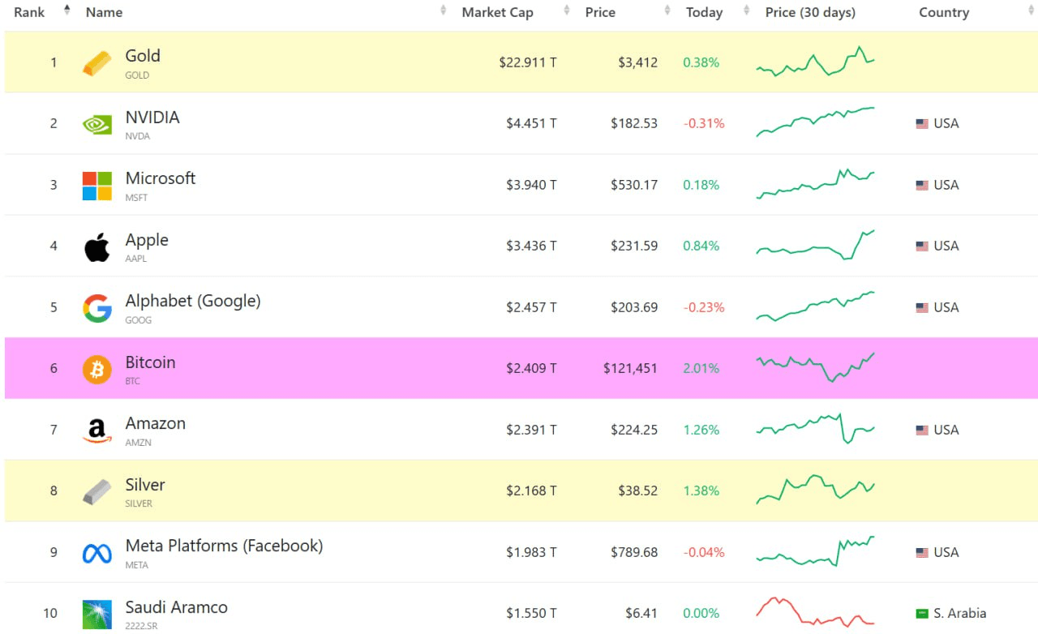Sort by Name using its sort arrows
The width and height of the screenshot is (1038, 634).
coord(444,11)
